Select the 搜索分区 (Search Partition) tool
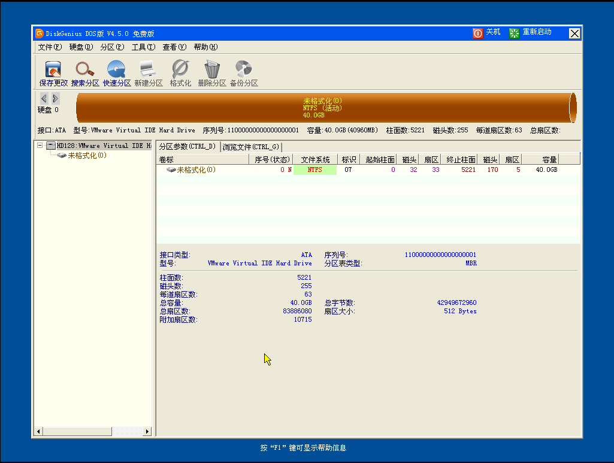The height and width of the screenshot is (463, 614). (x=85, y=72)
